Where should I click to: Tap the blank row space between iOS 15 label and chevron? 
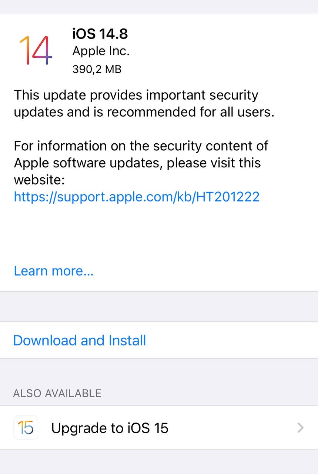[x=232, y=428]
